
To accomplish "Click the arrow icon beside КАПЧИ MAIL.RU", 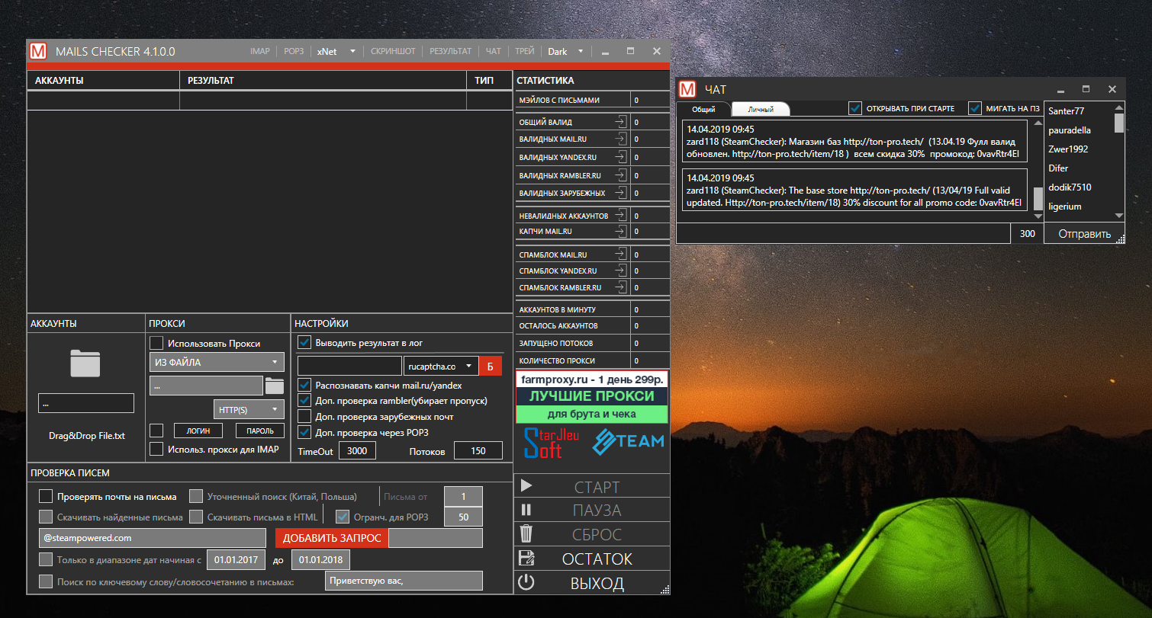I will pos(622,232).
